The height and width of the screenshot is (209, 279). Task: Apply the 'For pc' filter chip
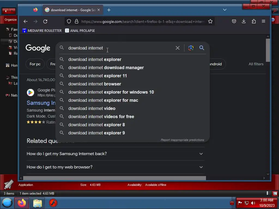(x=35, y=64)
